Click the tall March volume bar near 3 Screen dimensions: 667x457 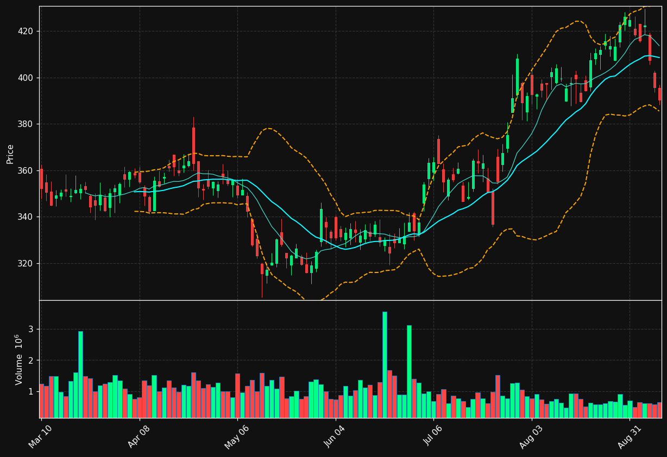pyautogui.click(x=80, y=375)
